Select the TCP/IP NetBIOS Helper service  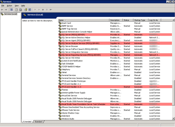115,67
